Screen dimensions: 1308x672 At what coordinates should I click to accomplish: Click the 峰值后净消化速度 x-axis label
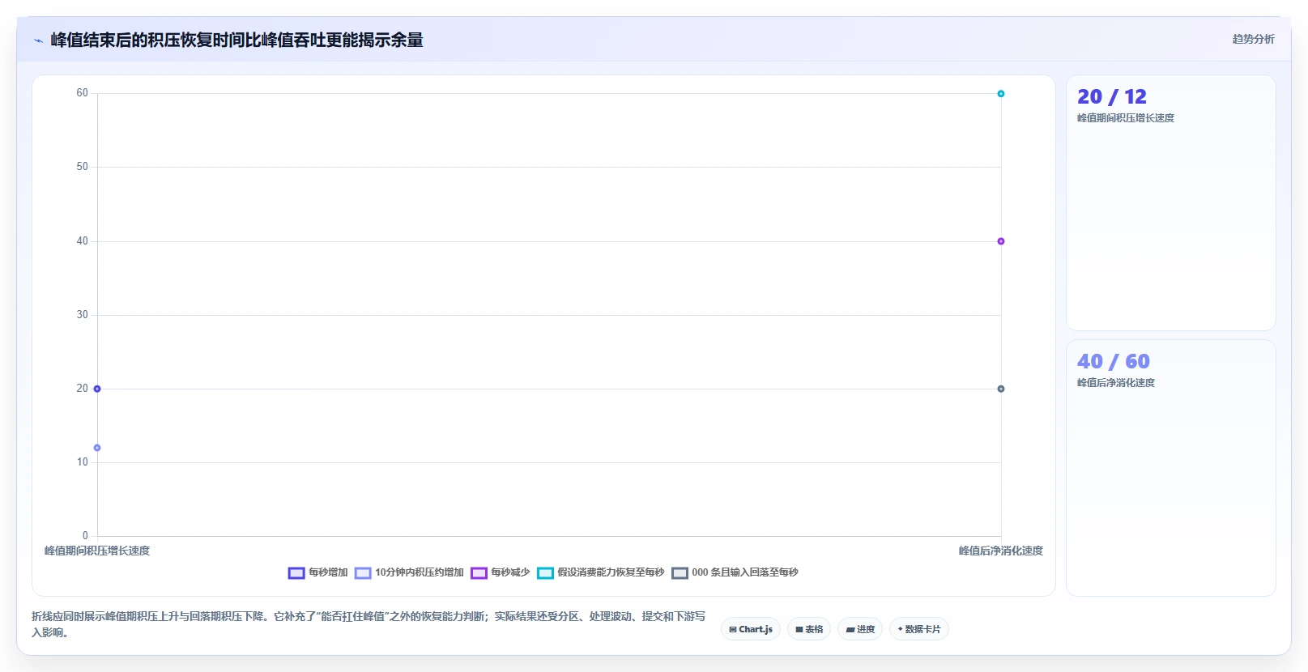(x=1001, y=551)
